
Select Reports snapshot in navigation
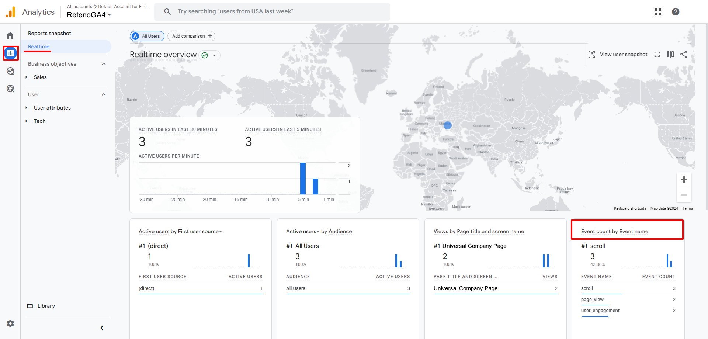[x=49, y=33]
